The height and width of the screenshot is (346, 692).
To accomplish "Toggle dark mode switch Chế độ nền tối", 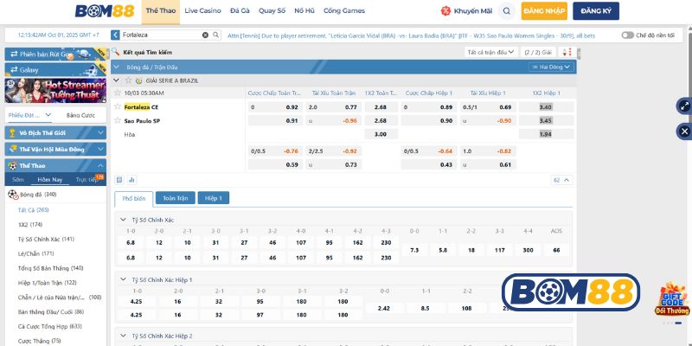I will pos(627,35).
